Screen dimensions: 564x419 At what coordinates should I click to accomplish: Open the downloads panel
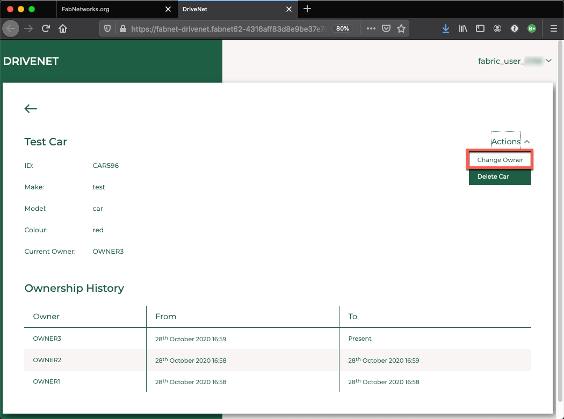click(446, 29)
